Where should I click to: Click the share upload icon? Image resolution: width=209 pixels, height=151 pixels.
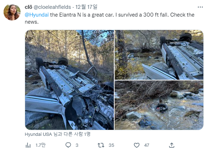pyautogui.click(x=172, y=145)
